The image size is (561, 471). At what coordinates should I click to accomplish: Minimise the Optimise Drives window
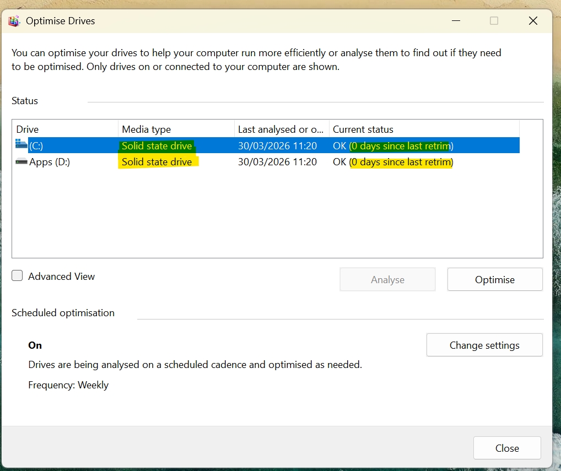pos(455,21)
